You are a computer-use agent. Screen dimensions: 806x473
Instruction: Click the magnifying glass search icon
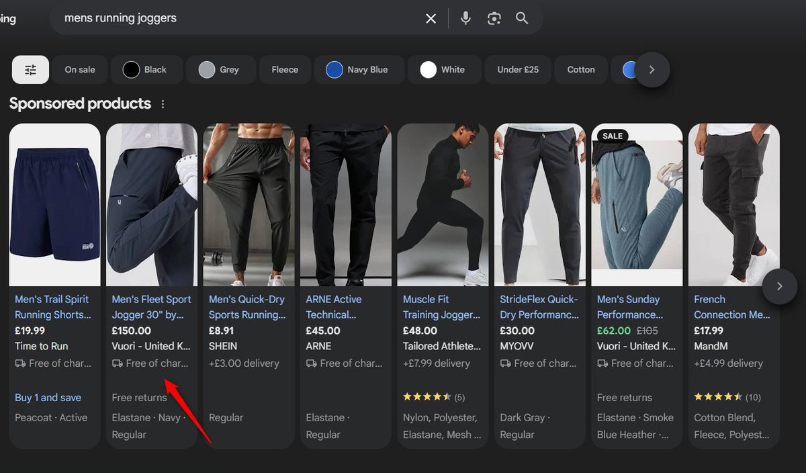522,18
